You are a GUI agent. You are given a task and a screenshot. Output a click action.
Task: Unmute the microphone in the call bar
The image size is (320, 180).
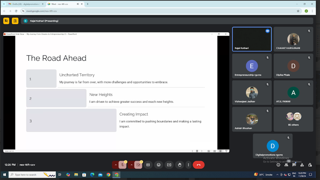pos(122,165)
